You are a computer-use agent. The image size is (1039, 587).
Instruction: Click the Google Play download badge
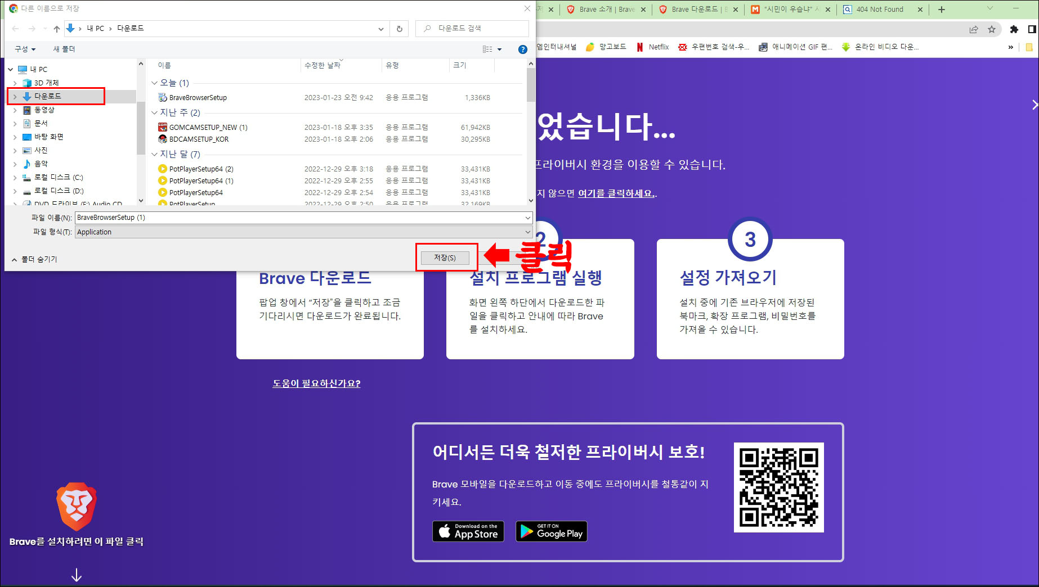[x=552, y=531]
